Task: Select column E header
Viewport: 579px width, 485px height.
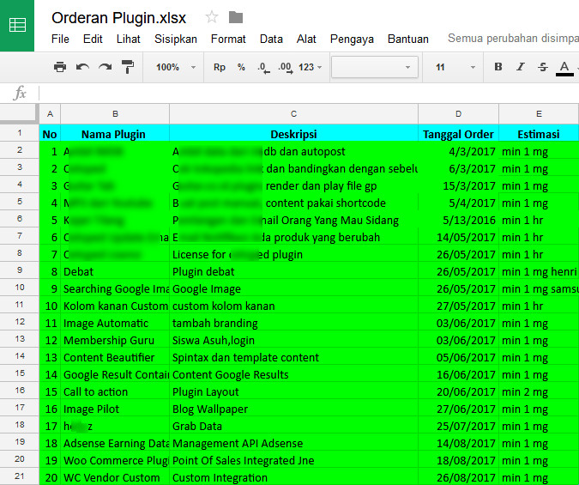Action: 539,114
